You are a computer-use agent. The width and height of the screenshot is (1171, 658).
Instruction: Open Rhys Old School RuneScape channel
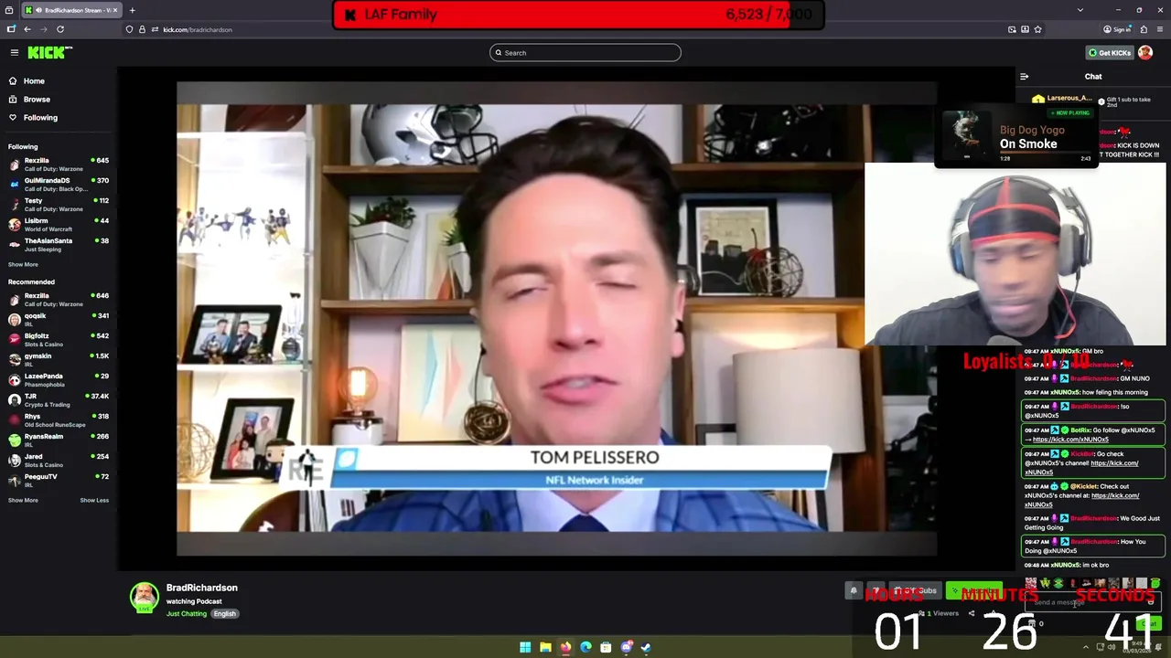coord(59,420)
